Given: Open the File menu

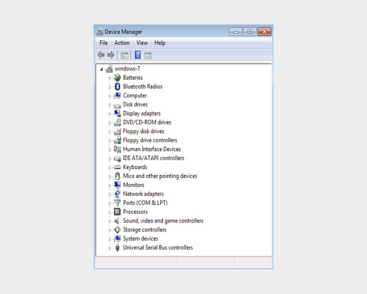Looking at the screenshot, I should [104, 43].
